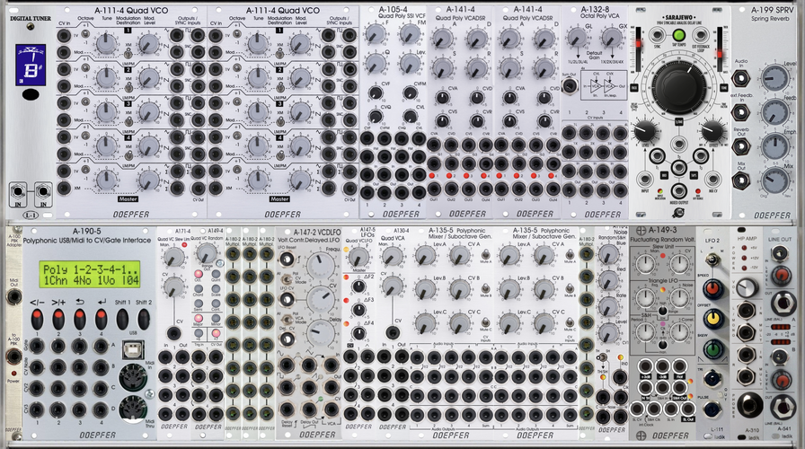The image size is (805, 449).
Task: Click the USB port on A-190-5
Action: pos(133,350)
